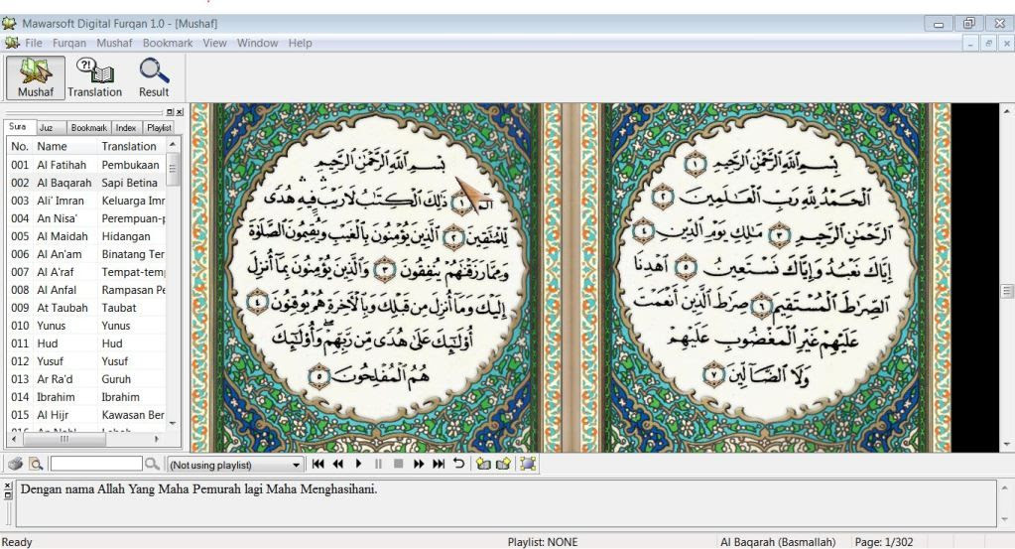Skip to last track button
Image resolution: width=1015 pixels, height=549 pixels.
point(439,464)
